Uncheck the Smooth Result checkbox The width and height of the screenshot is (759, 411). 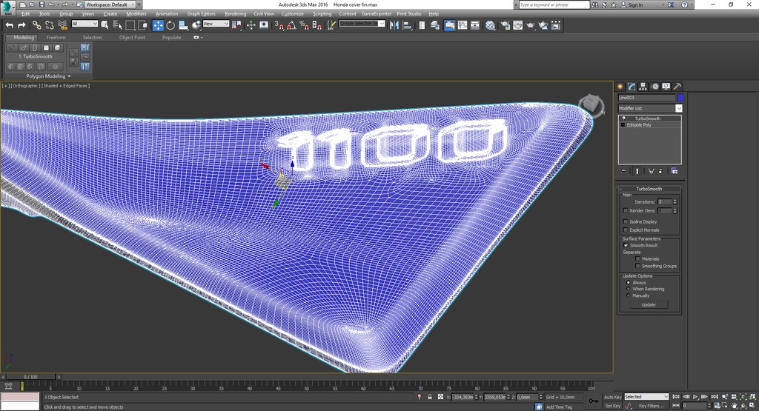coord(626,245)
